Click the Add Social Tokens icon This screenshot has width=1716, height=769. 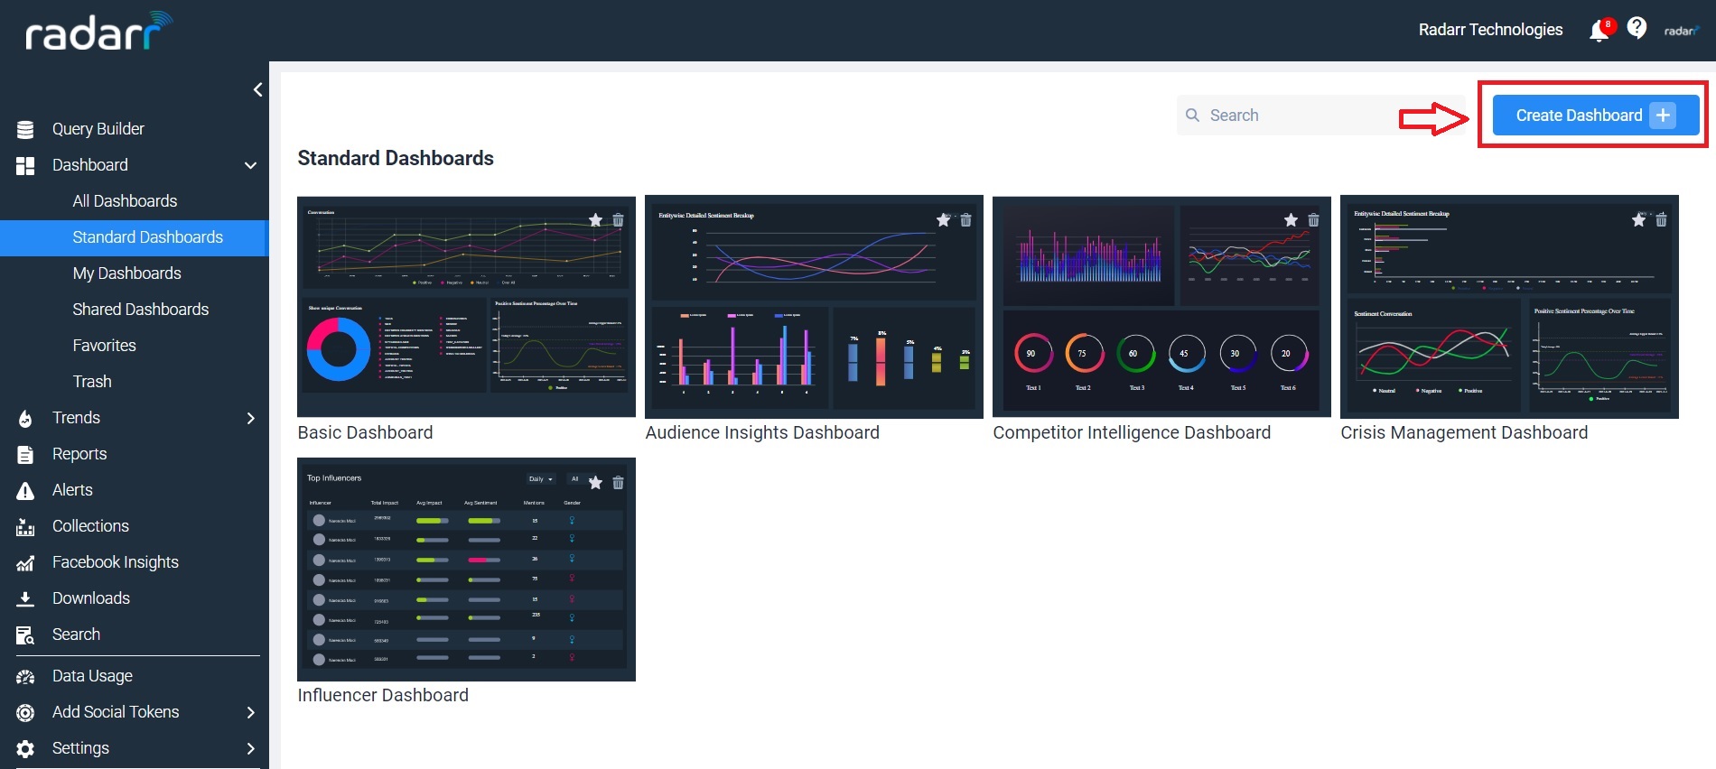click(x=25, y=712)
